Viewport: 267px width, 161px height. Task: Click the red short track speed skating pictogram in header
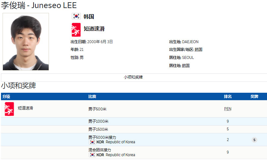pyautogui.click(x=76, y=30)
